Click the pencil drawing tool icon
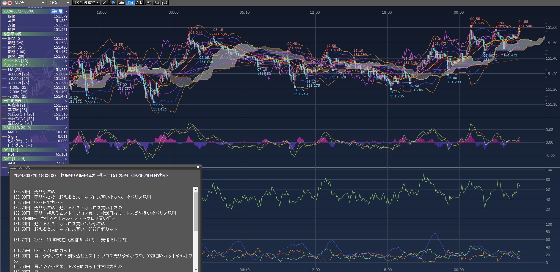The width and height of the screenshot is (560, 272). click(105, 3)
